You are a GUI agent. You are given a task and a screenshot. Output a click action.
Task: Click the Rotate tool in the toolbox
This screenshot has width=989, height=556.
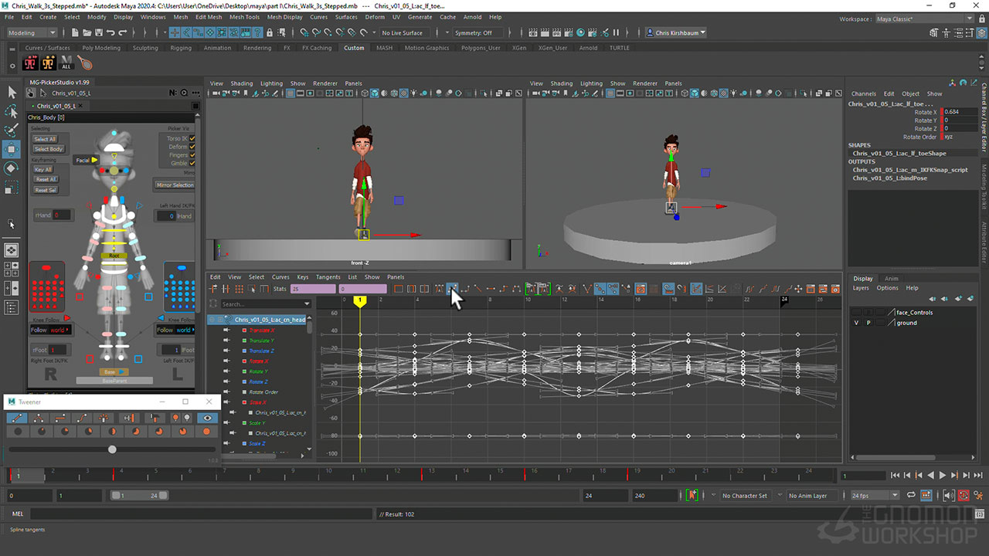12,168
